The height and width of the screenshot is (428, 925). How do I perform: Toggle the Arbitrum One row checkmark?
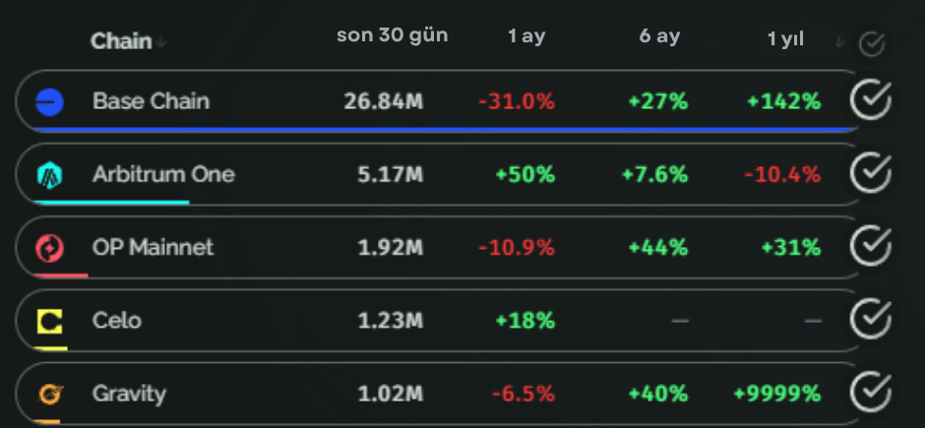click(871, 173)
